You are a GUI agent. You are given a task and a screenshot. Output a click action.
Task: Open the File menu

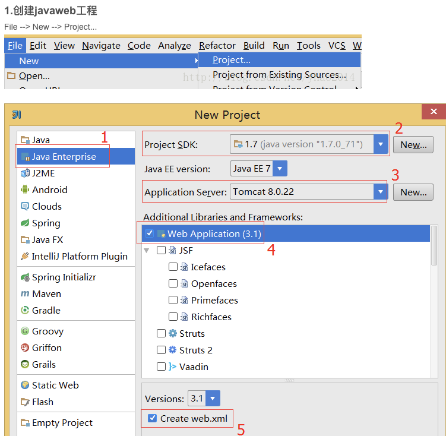click(15, 46)
